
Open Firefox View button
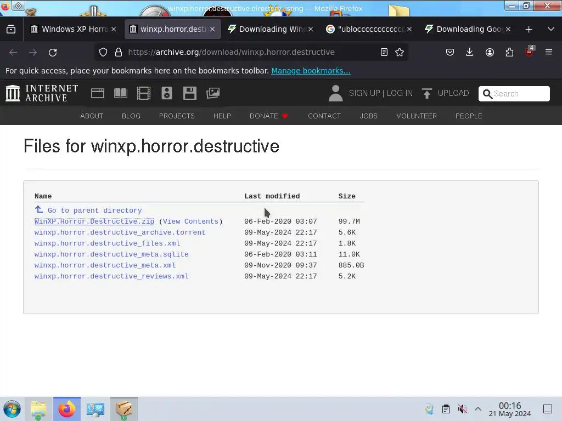[11, 30]
